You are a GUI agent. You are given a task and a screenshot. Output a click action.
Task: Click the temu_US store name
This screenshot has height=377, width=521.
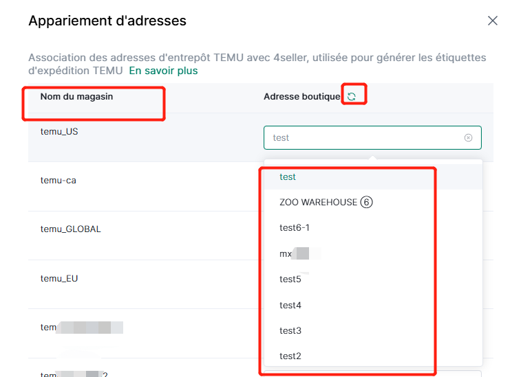point(59,132)
